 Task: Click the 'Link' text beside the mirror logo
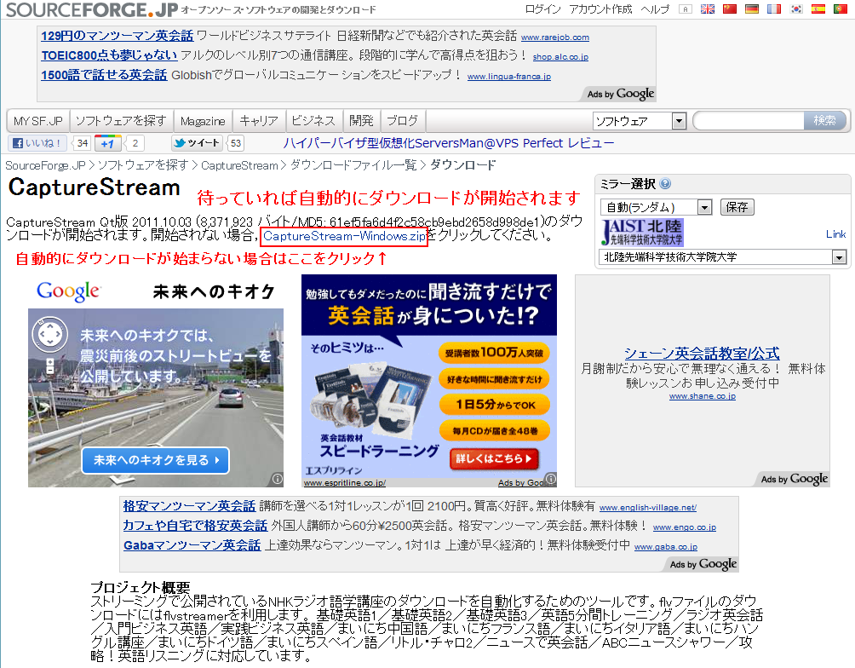tap(836, 234)
